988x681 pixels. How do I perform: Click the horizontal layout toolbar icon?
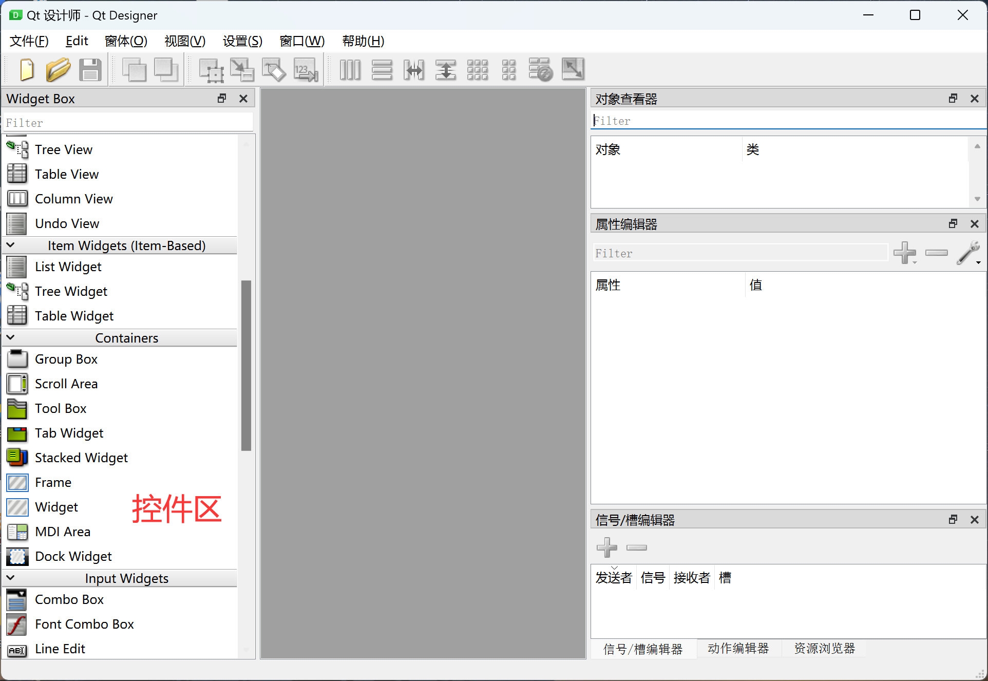point(347,69)
